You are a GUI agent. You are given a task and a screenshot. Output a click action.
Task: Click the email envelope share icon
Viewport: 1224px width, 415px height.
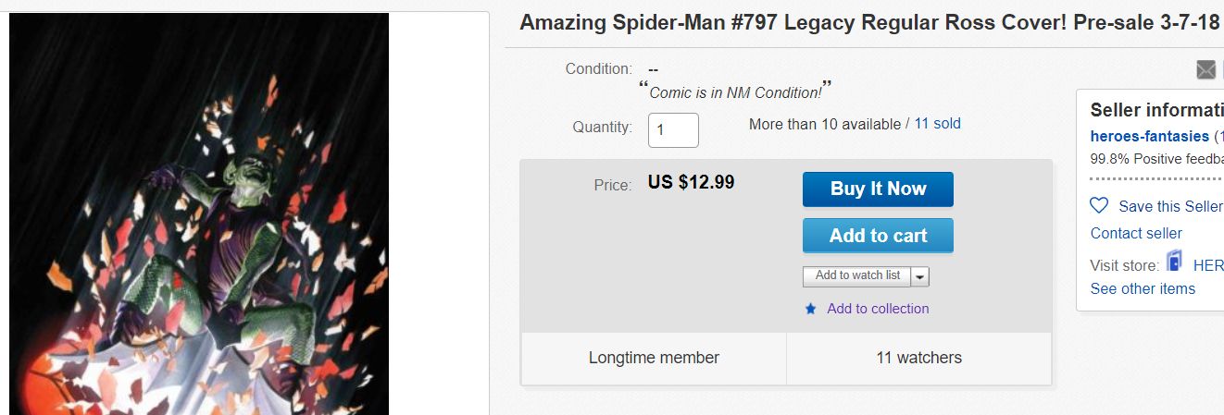[1205, 70]
